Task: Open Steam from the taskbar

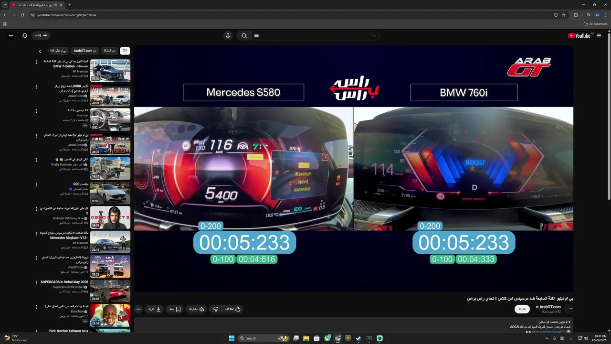Action: (x=358, y=338)
